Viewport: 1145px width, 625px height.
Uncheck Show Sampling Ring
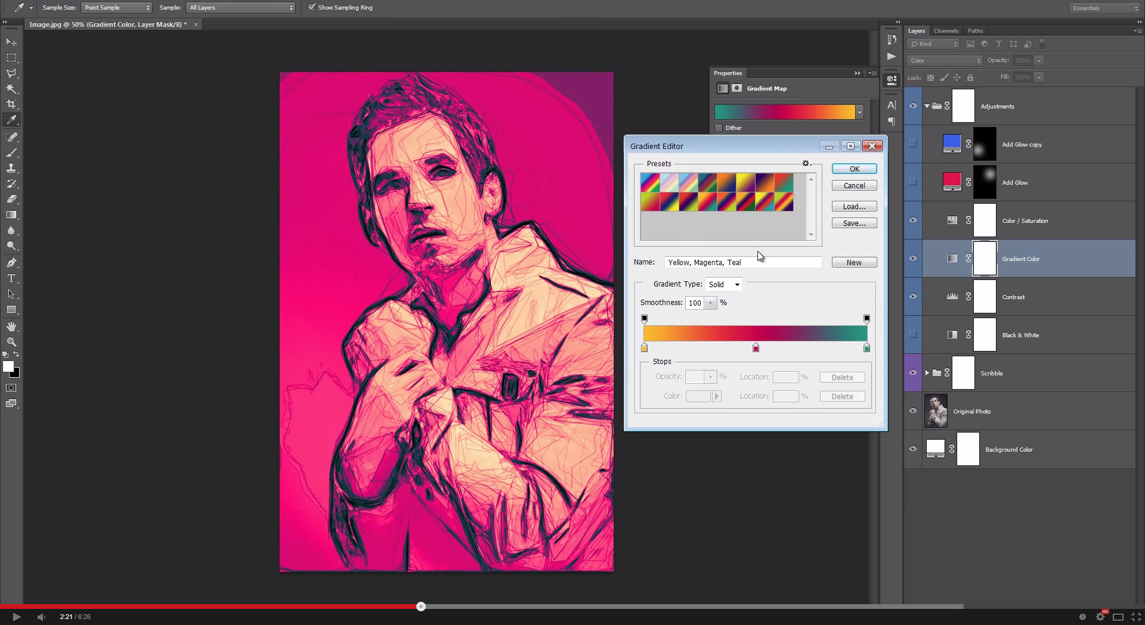pyautogui.click(x=311, y=8)
